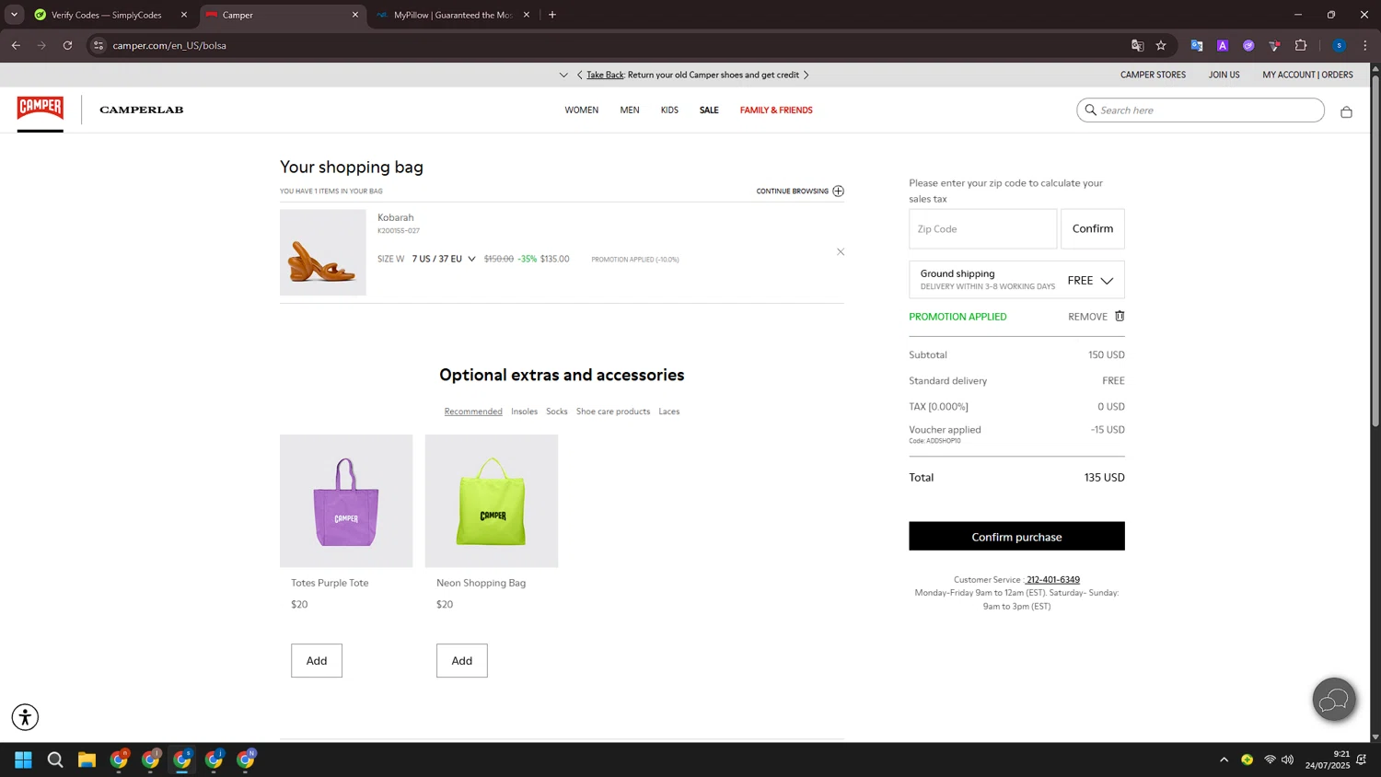Switch to the MyPillow browser tab
This screenshot has height=777, width=1381.
click(453, 15)
